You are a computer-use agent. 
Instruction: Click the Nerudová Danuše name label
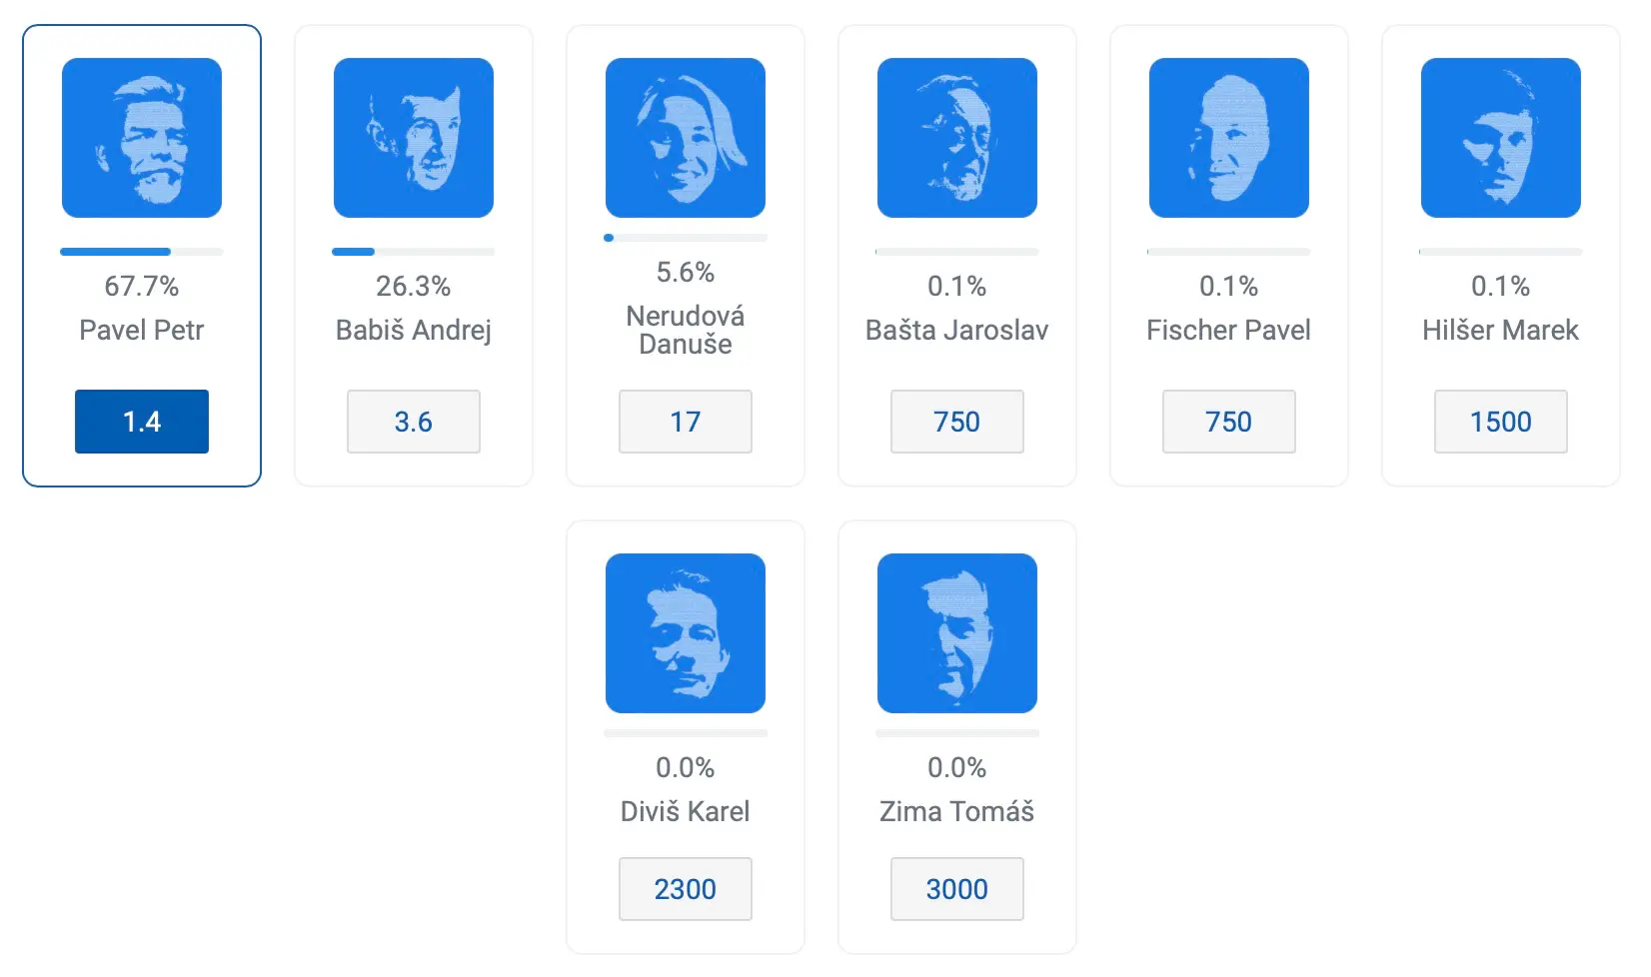pos(686,330)
